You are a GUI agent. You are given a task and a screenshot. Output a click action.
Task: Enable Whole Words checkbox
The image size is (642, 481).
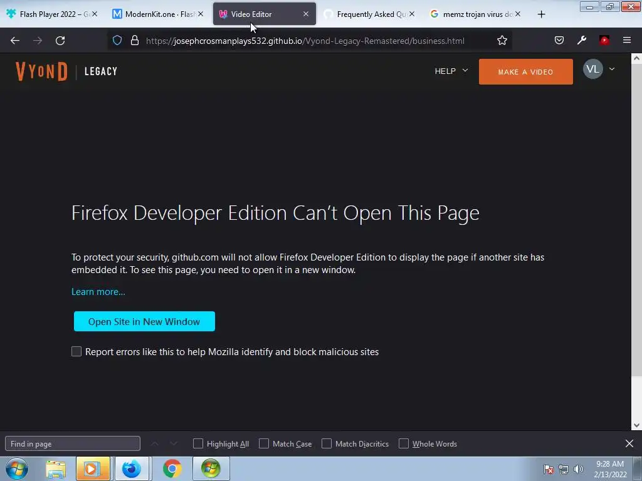click(404, 443)
